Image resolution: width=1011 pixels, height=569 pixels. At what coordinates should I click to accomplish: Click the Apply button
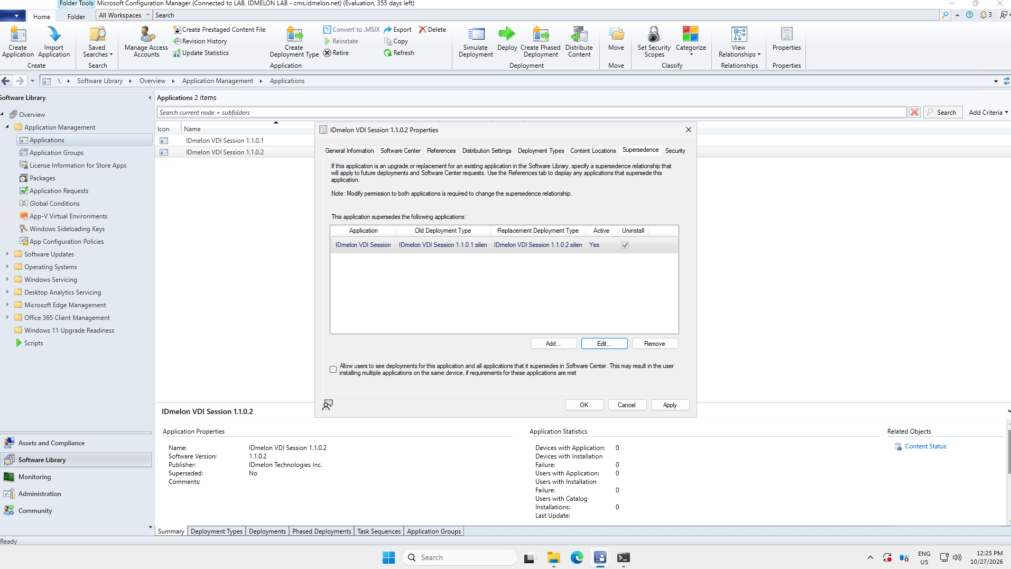(670, 405)
